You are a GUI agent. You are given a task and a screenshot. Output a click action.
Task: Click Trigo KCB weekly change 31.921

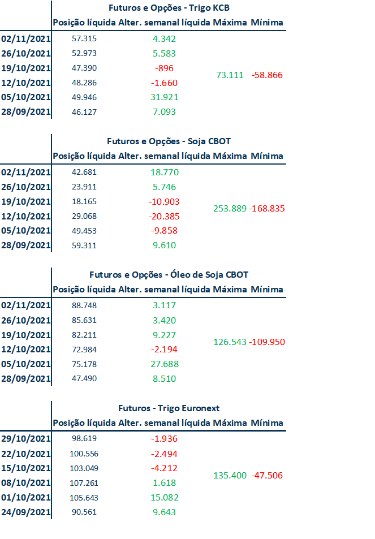pos(165,97)
